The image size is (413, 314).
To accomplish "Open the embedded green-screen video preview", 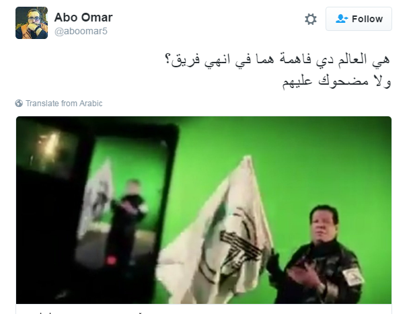I will pos(204,210).
